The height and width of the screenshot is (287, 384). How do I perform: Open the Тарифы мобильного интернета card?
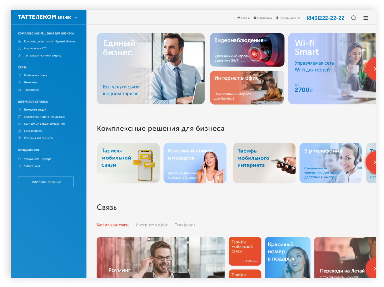[264, 163]
